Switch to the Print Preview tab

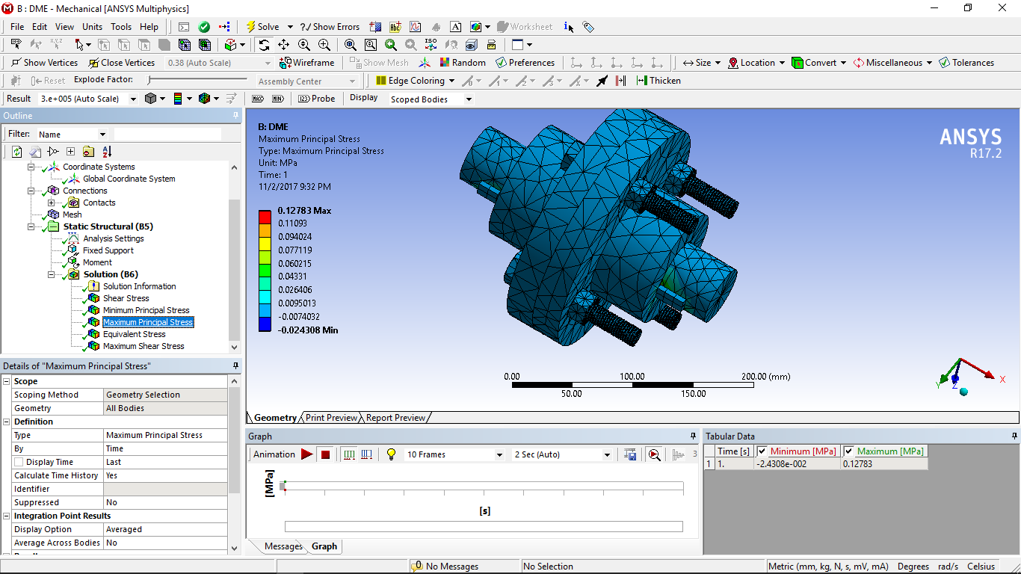coord(331,418)
